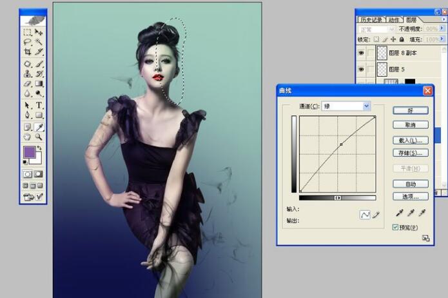Click the 自动 button
The width and height of the screenshot is (448, 298).
point(411,184)
